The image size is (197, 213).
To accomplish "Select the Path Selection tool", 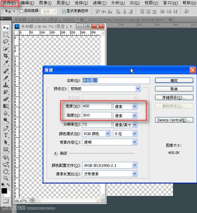I will point(6,142).
